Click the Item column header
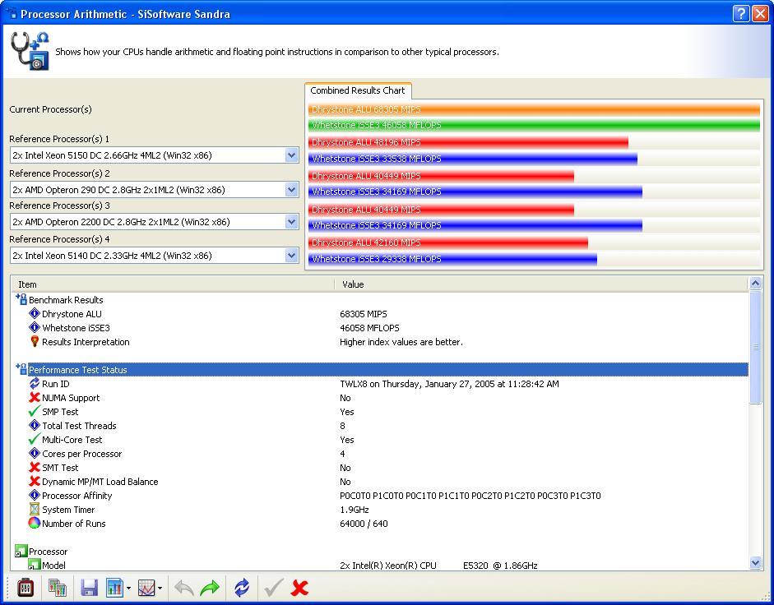The image size is (774, 605). [174, 284]
